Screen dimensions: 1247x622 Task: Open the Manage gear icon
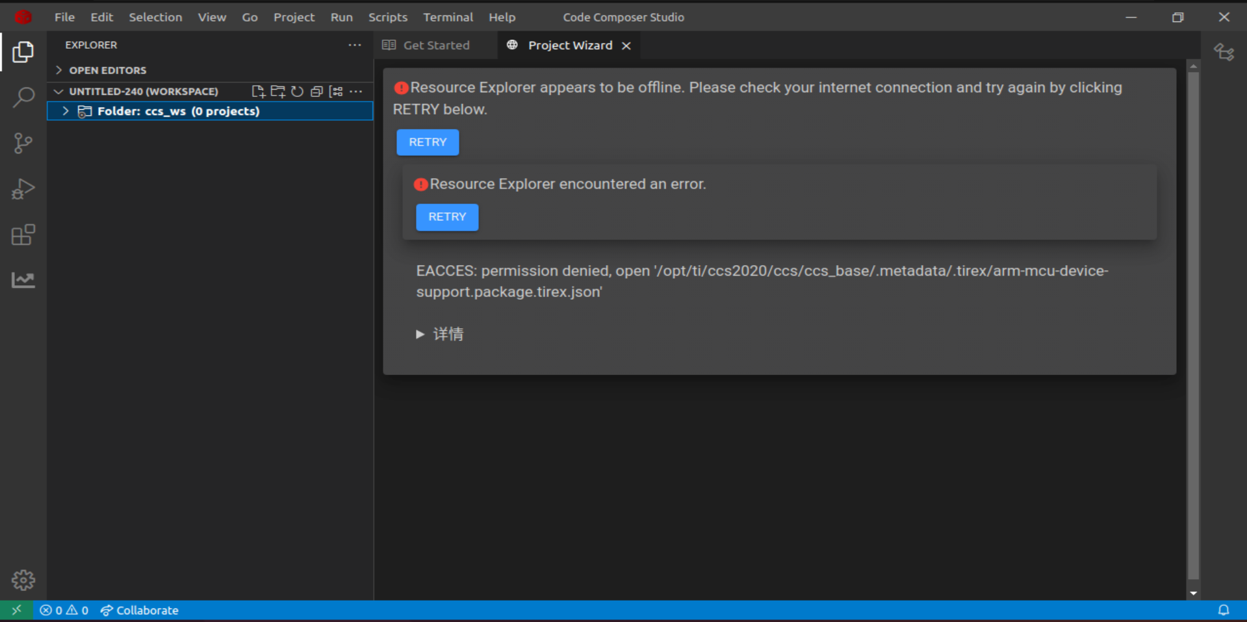point(23,580)
